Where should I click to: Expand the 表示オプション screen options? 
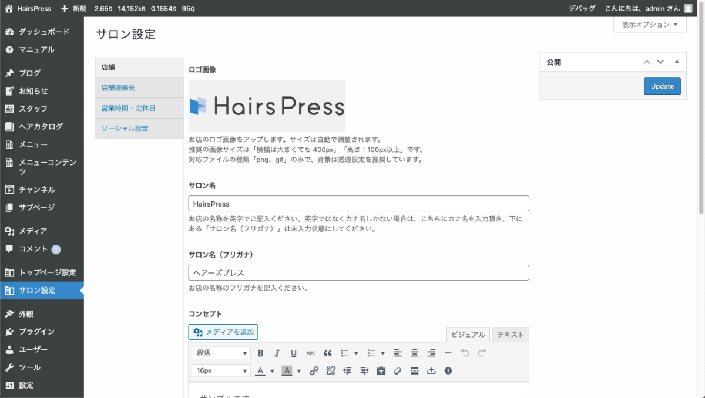click(x=650, y=25)
